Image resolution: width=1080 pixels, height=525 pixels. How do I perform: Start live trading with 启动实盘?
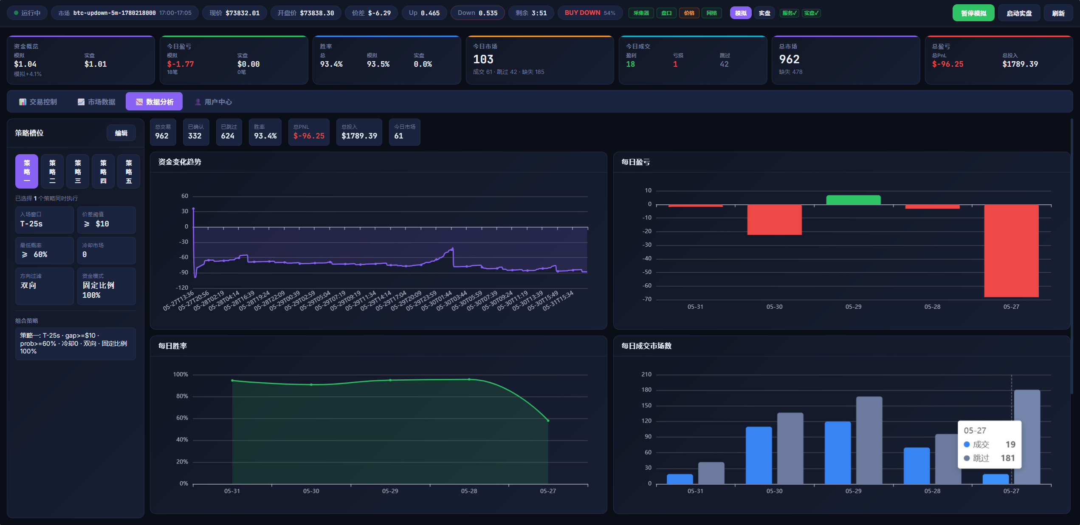(1019, 13)
